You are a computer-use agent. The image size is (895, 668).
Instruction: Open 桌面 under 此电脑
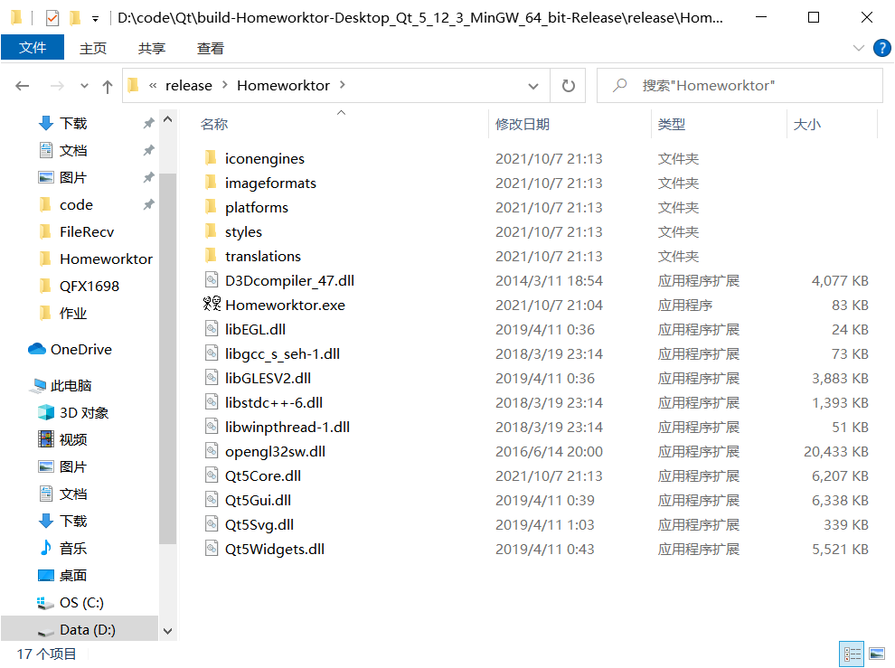(x=73, y=576)
